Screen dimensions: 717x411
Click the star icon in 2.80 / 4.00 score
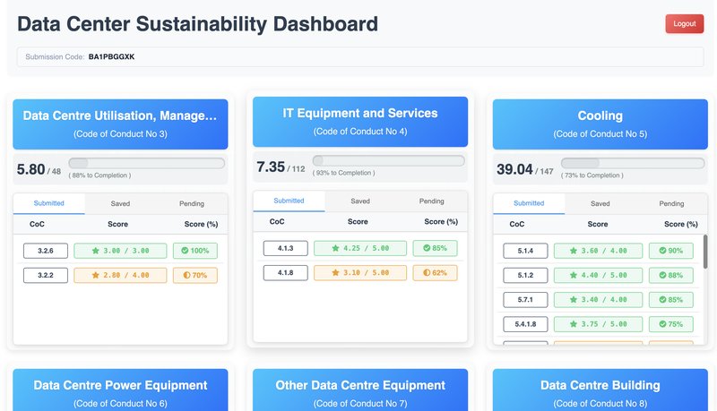point(96,276)
